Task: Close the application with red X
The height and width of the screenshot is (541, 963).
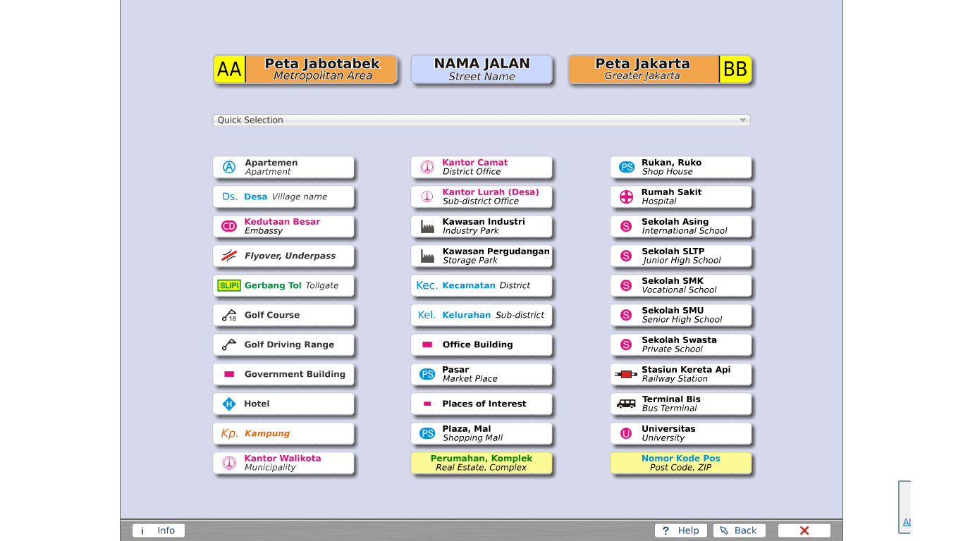Action: 804,530
